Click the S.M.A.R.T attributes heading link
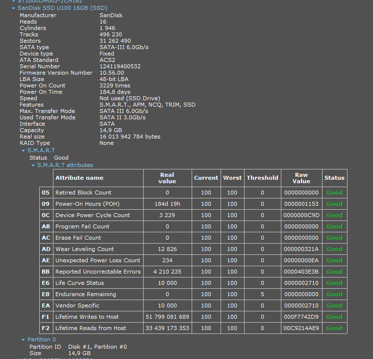Viewport: 373px width, 359px height. (x=65, y=165)
